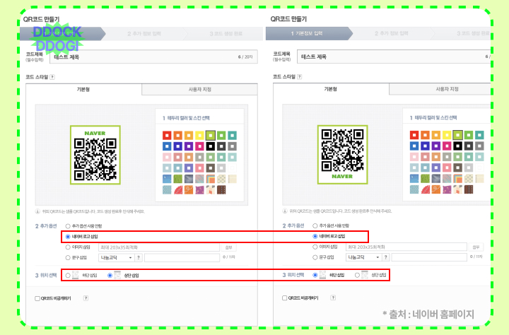This screenshot has width=509, height=335.
Task: Select cream patchwork skin in right screenshot
Action: (457, 189)
